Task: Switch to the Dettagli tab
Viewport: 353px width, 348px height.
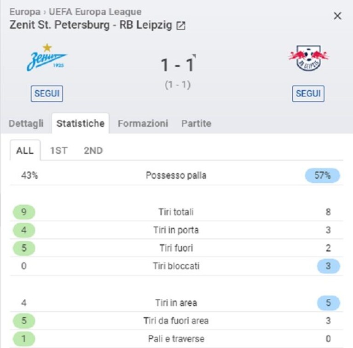Action: point(26,123)
